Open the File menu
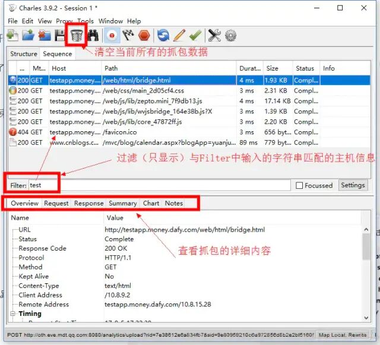This screenshot has width=380, height=345. 12,21
